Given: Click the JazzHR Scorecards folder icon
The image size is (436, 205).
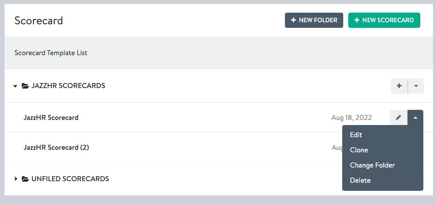Looking at the screenshot, I should (25, 86).
